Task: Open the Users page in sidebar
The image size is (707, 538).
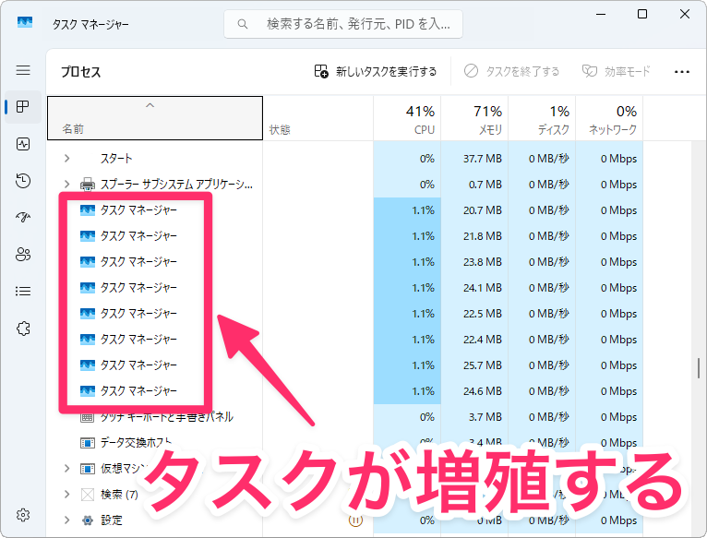Action: pyautogui.click(x=23, y=255)
